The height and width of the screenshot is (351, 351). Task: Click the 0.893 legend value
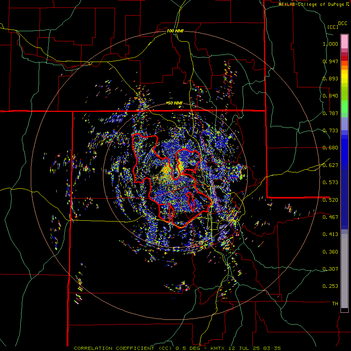click(x=330, y=78)
